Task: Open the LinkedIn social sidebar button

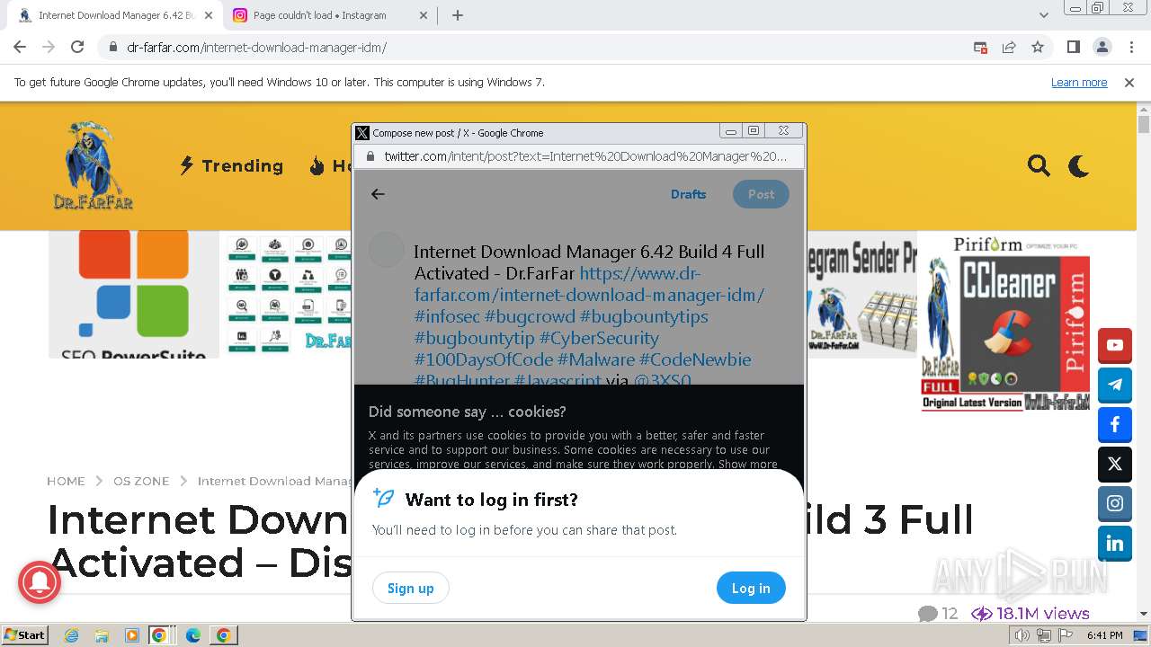Action: coord(1115,543)
